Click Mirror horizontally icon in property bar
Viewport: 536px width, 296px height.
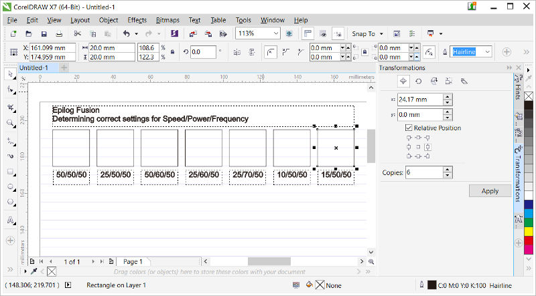237,52
